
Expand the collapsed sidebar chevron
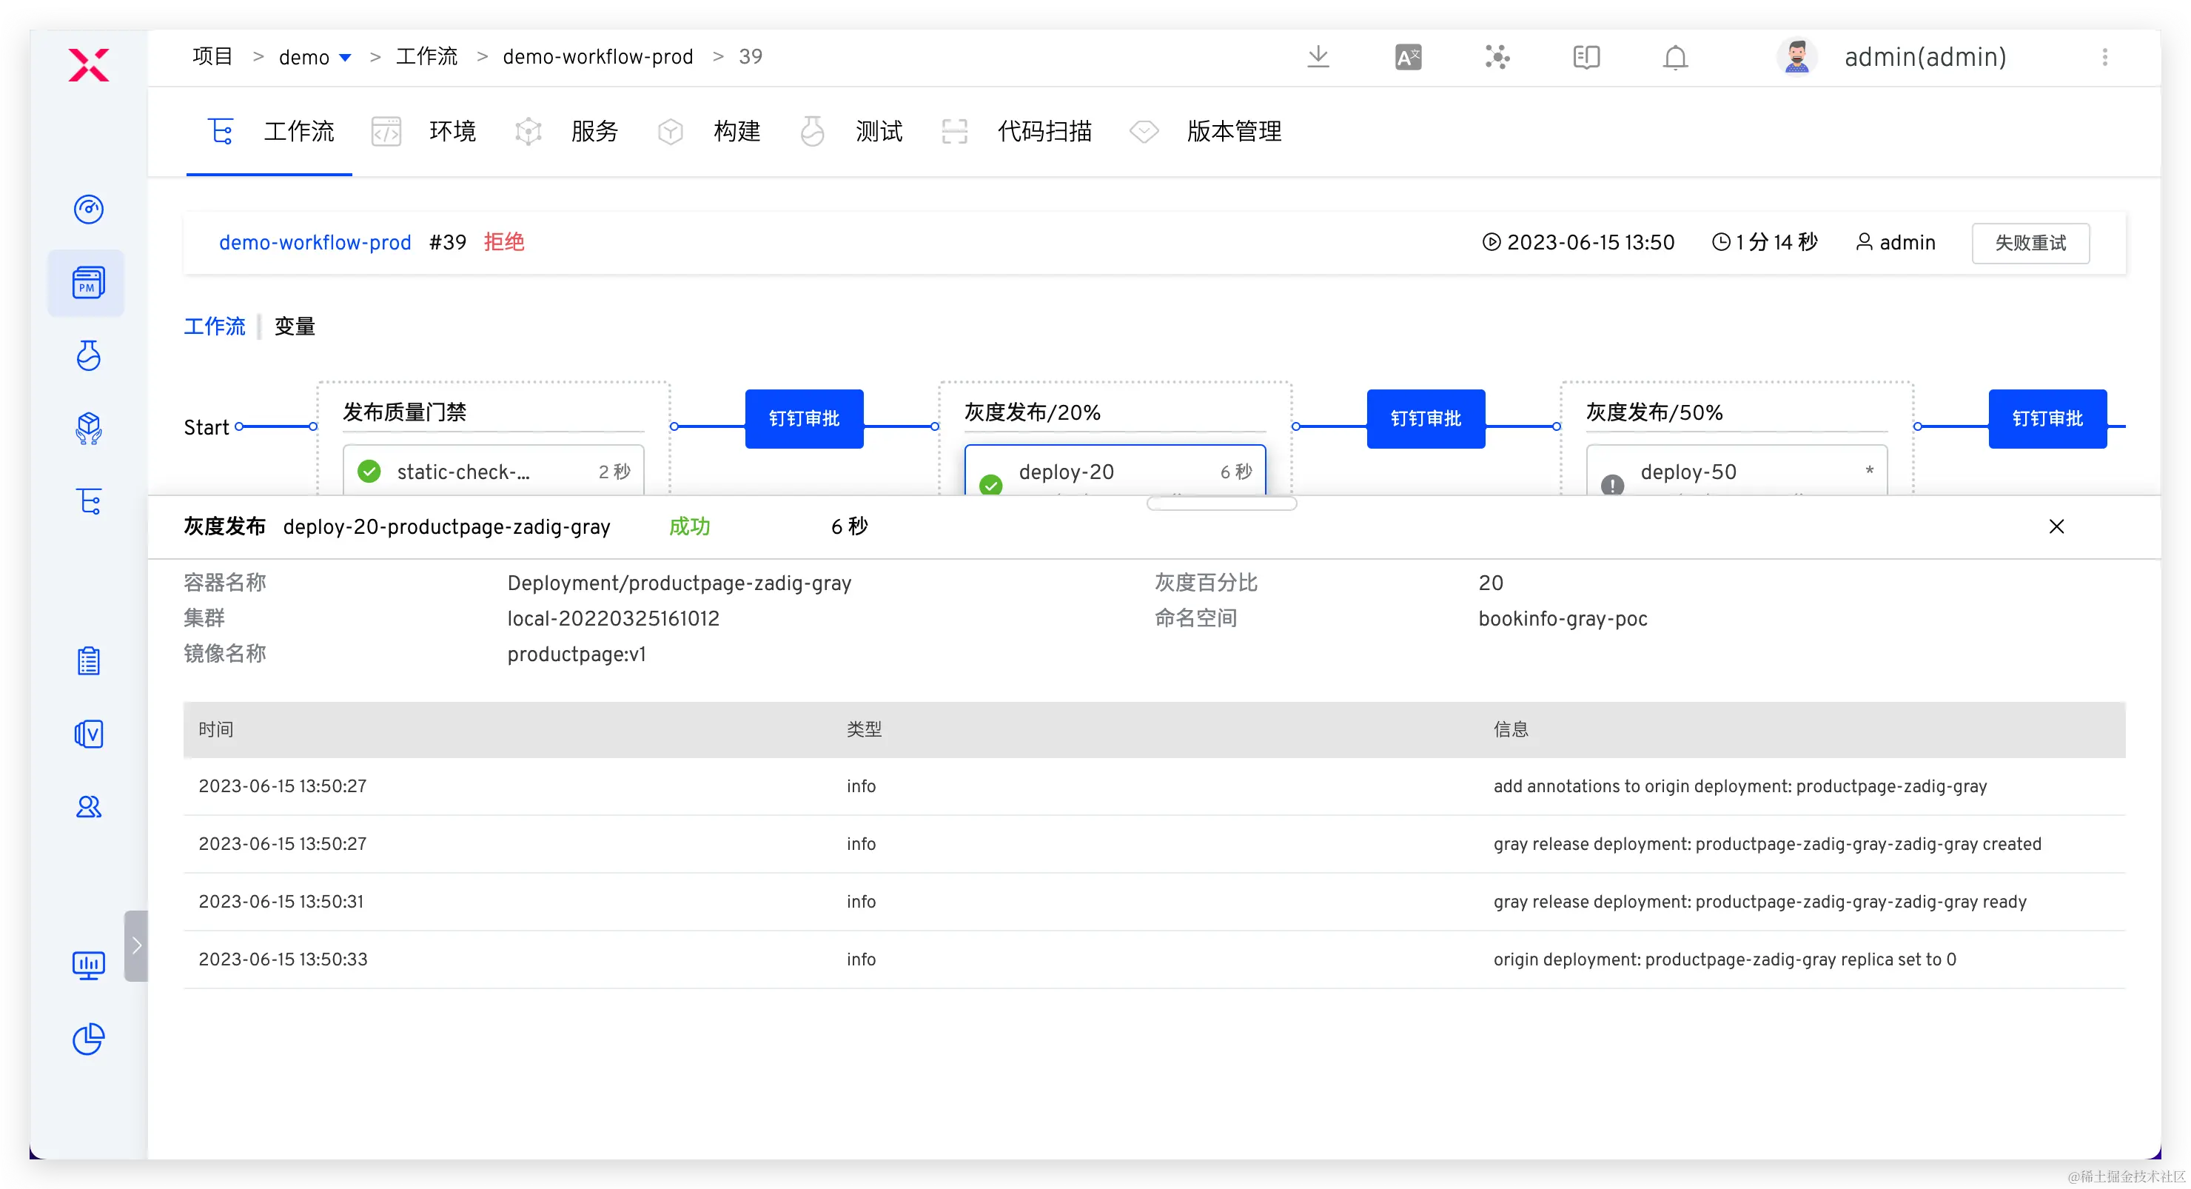[x=136, y=945]
